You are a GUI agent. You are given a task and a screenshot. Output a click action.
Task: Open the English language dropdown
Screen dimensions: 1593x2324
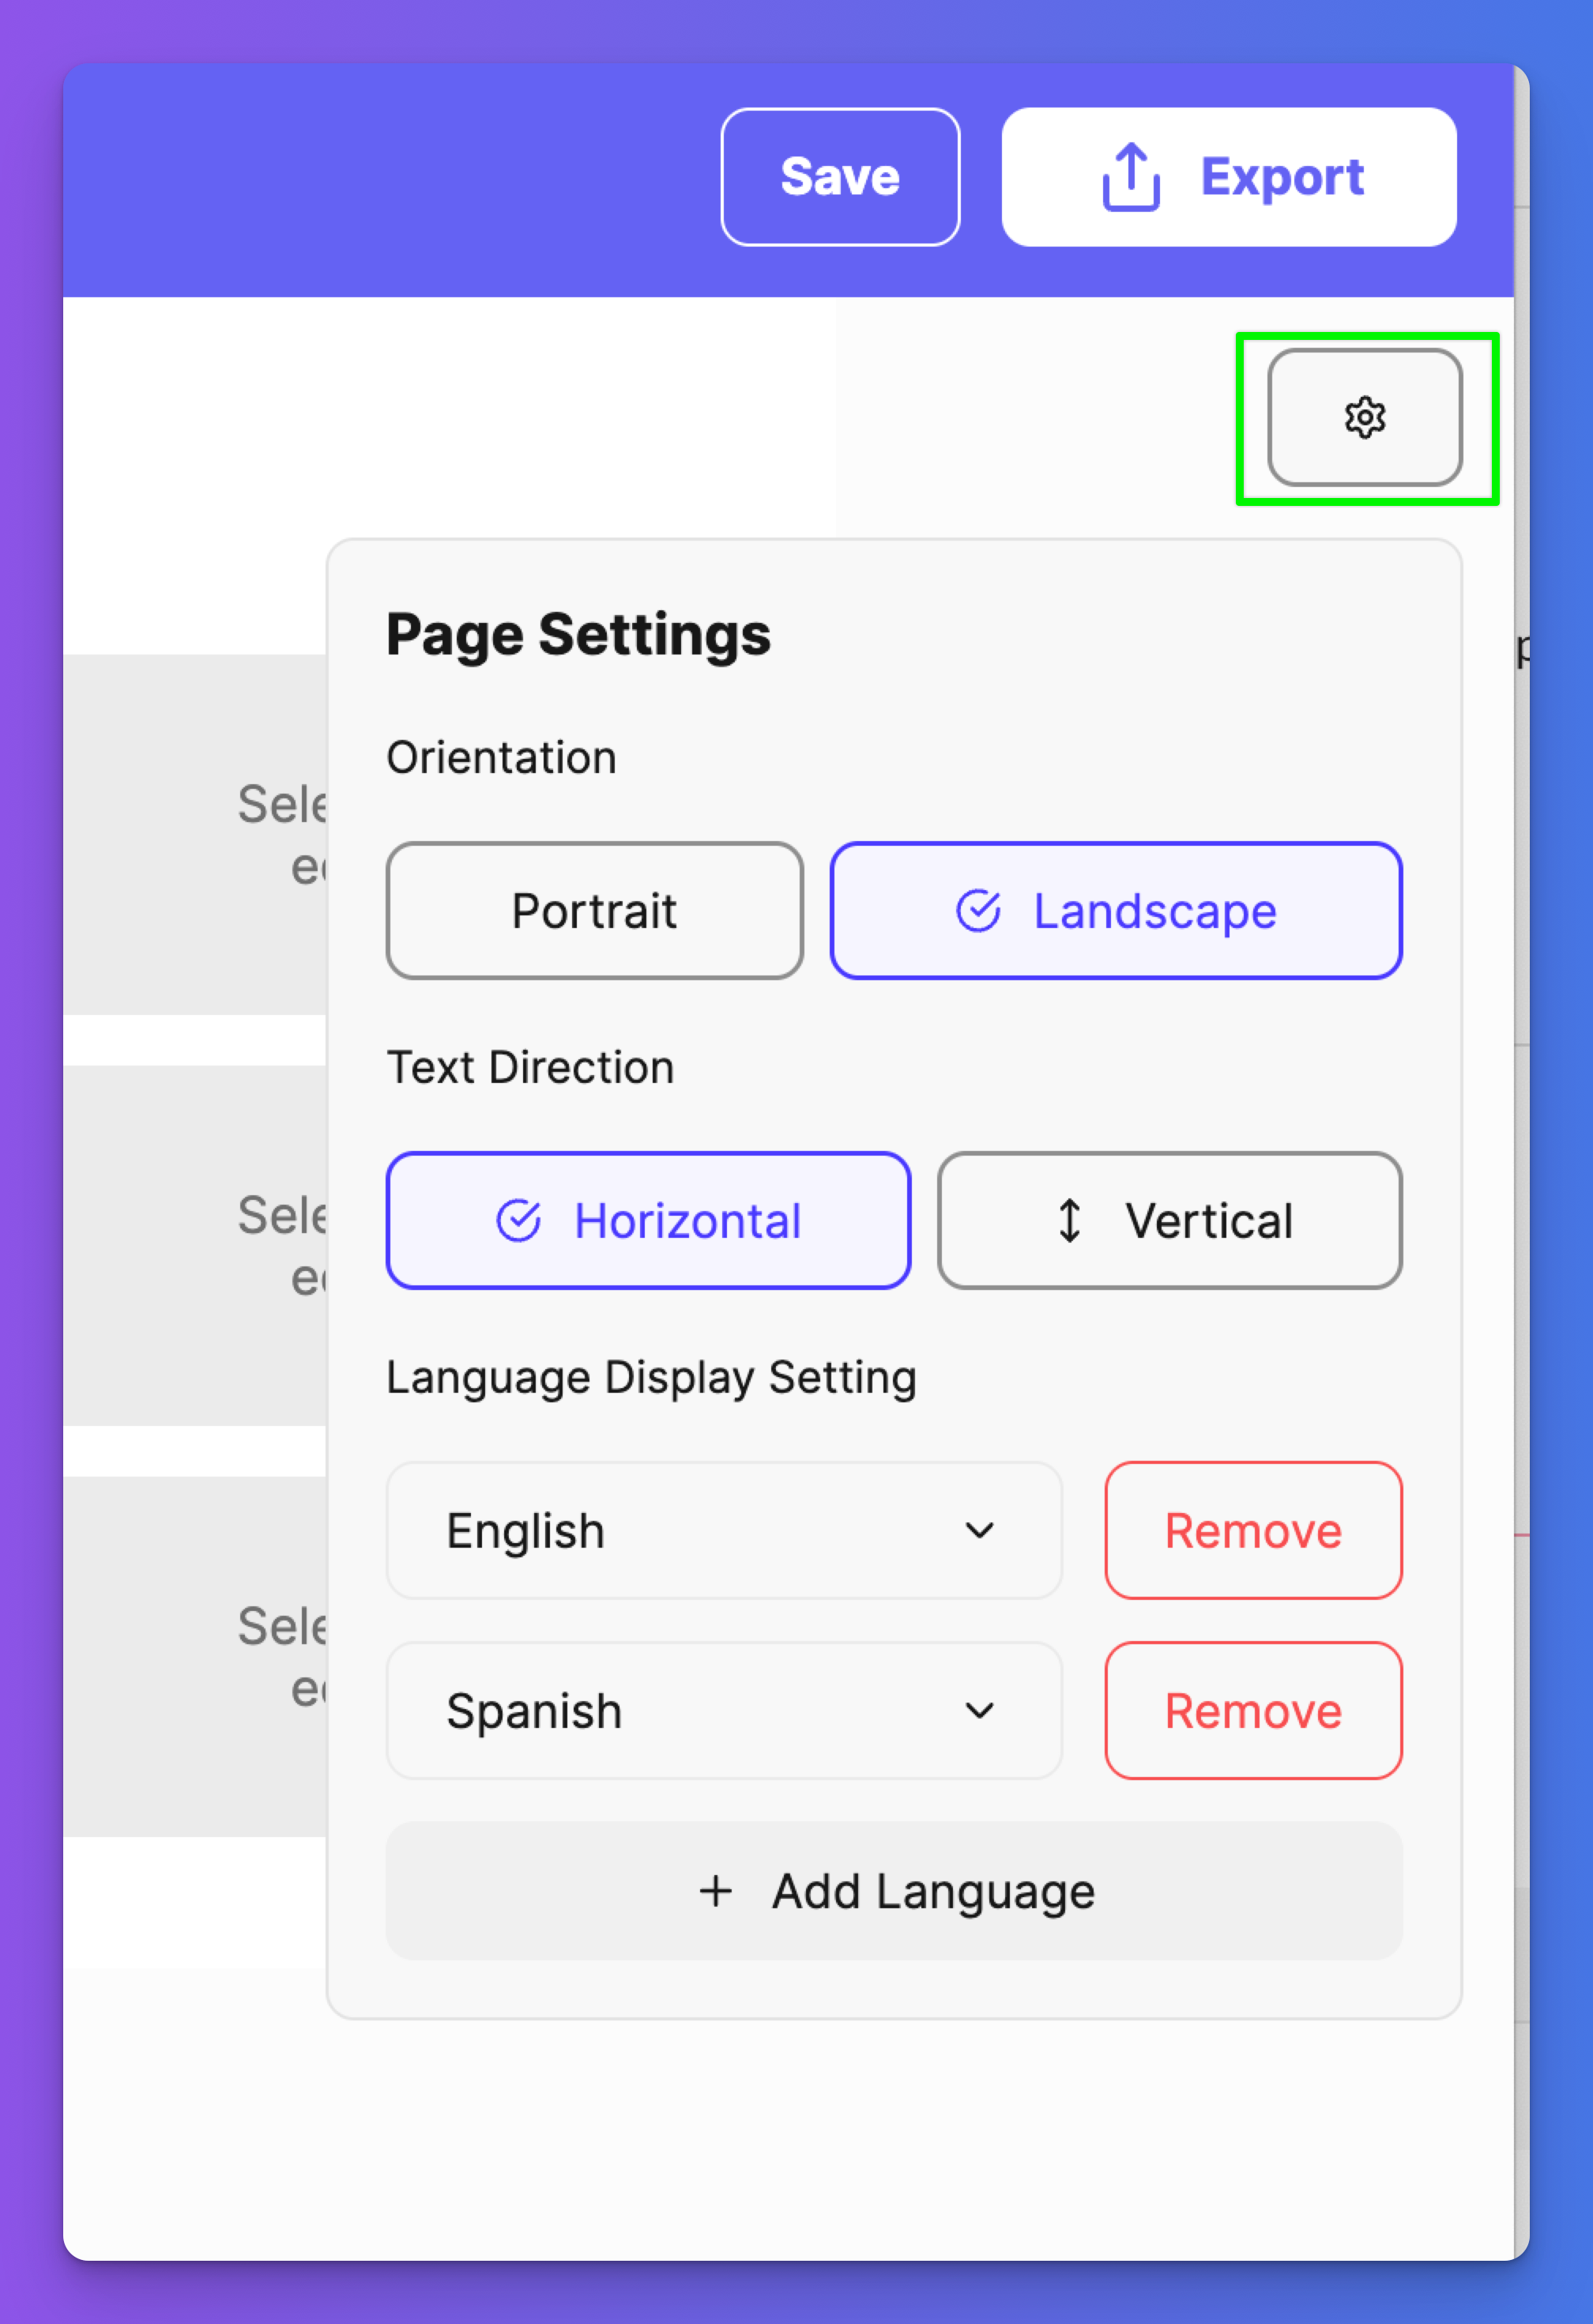[725, 1531]
